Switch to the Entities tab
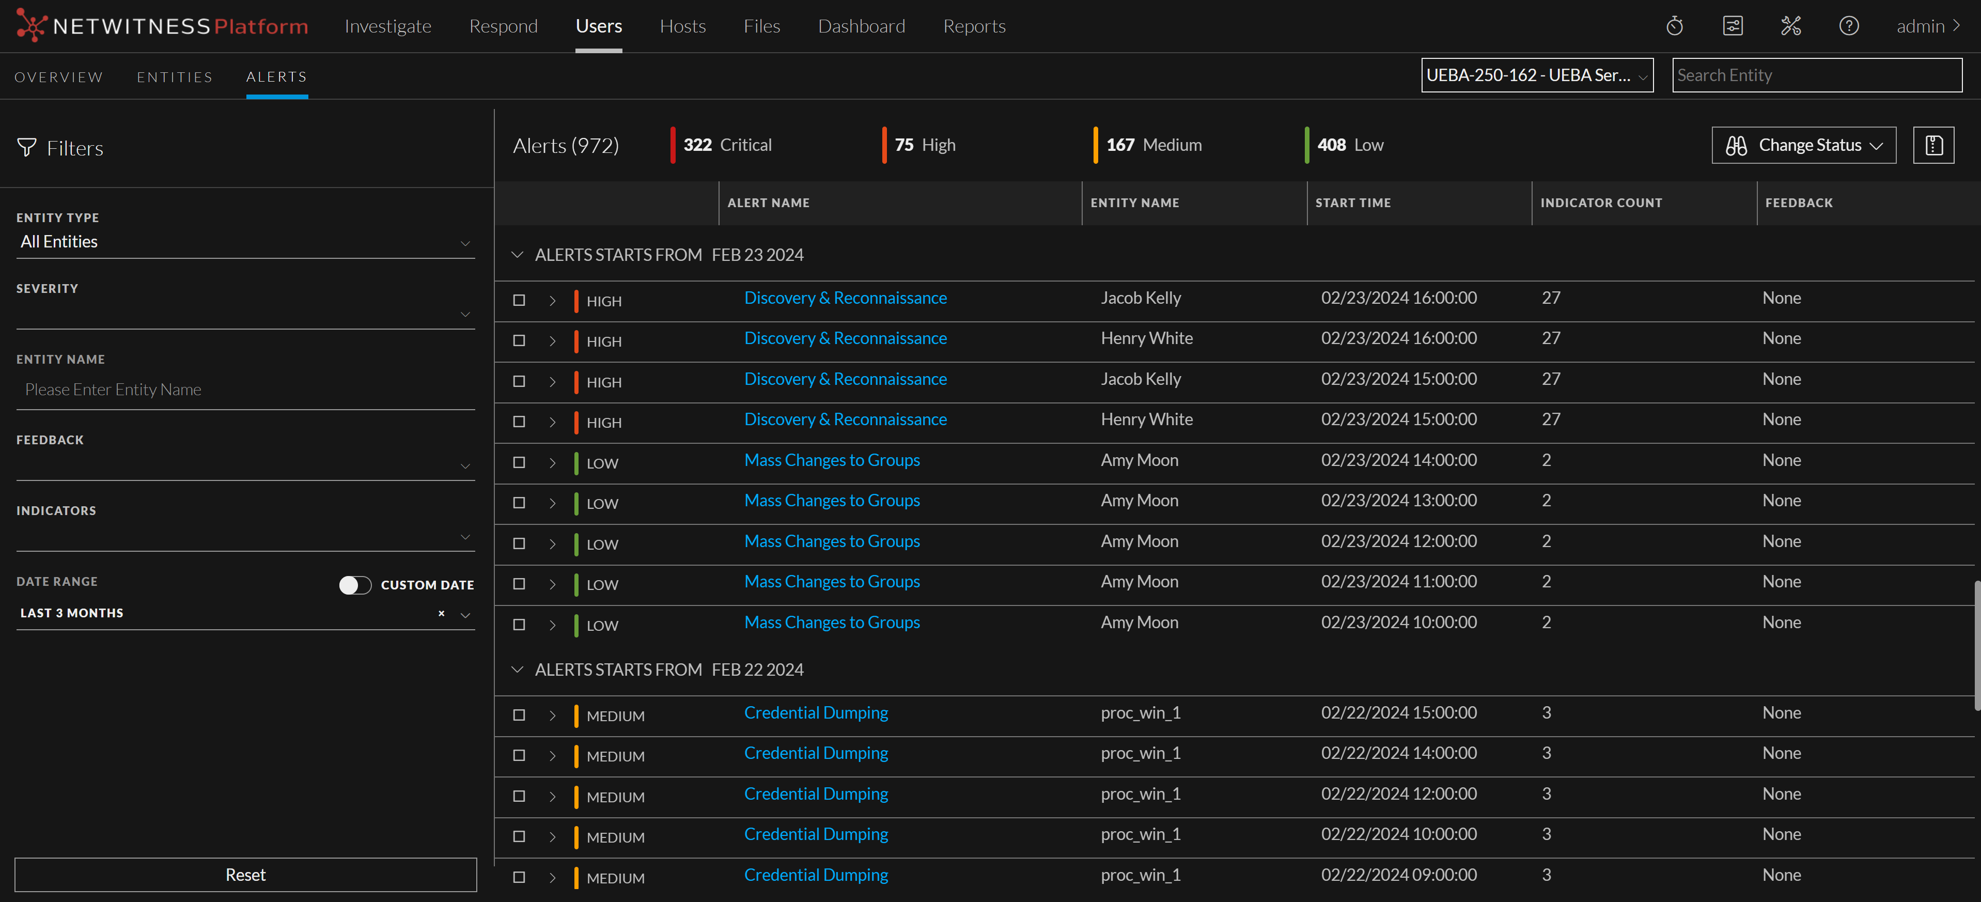This screenshot has height=902, width=1981. tap(175, 77)
